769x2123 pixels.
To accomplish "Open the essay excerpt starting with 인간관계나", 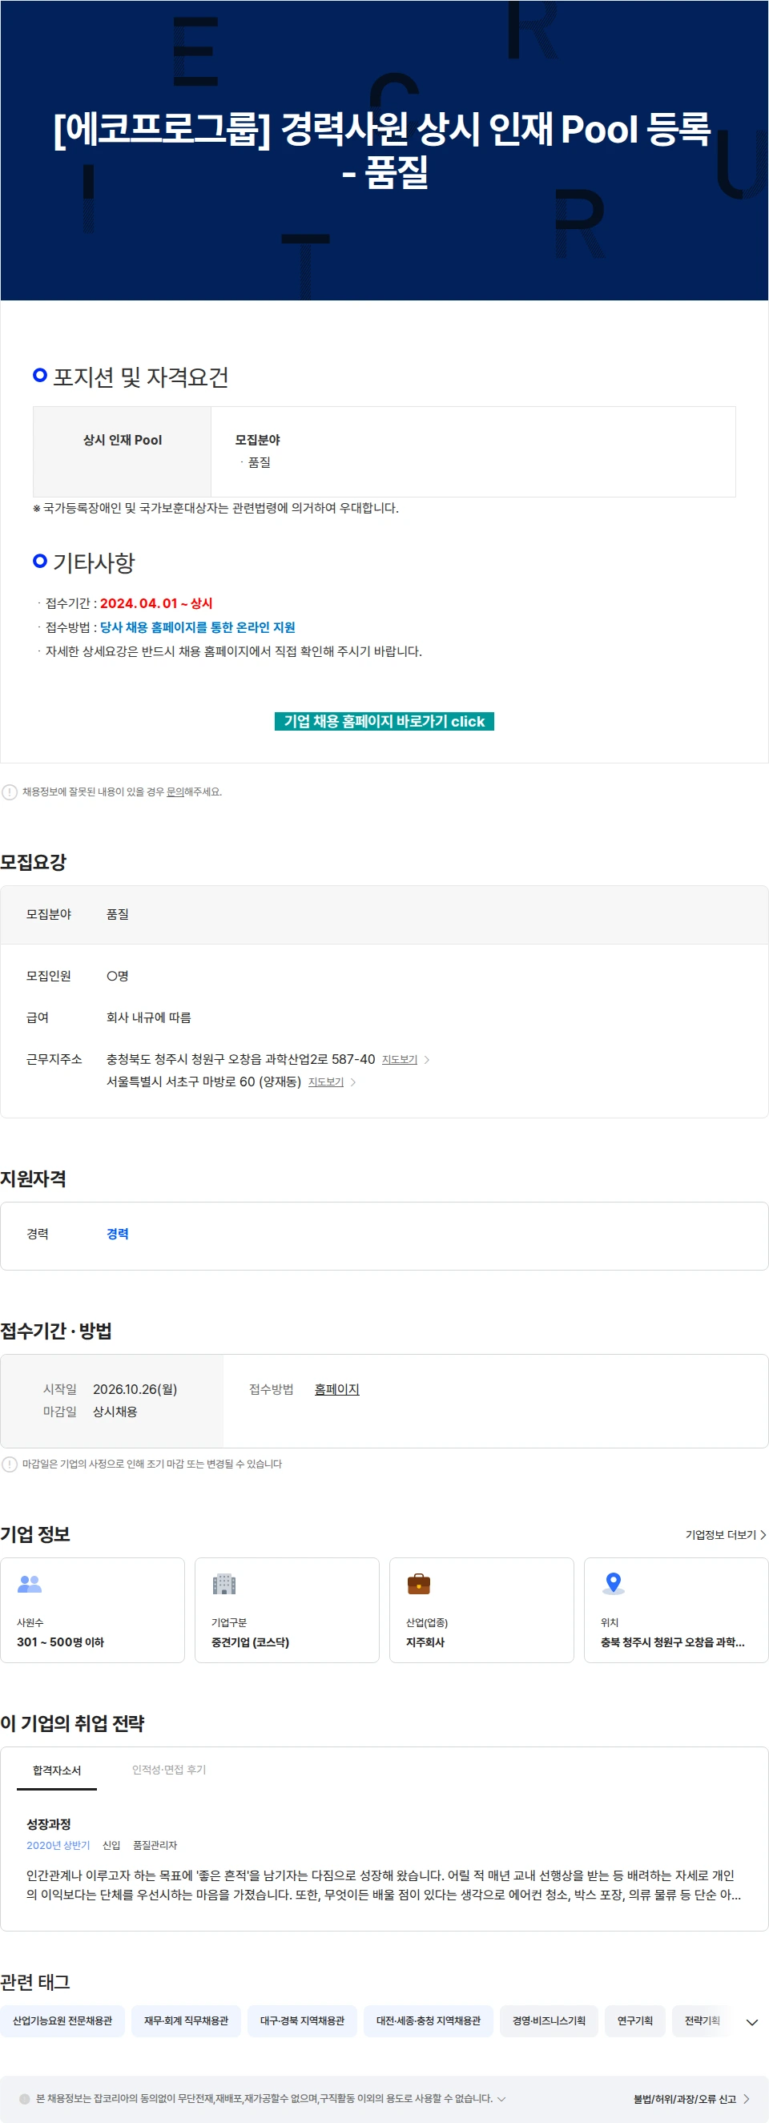I will (384, 1885).
